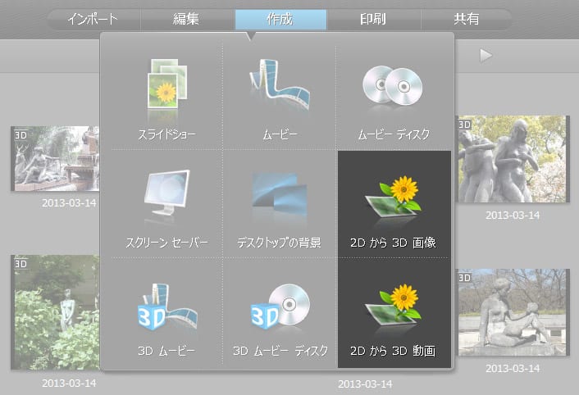Select the top-left fountain statue thumbnail

coord(55,158)
